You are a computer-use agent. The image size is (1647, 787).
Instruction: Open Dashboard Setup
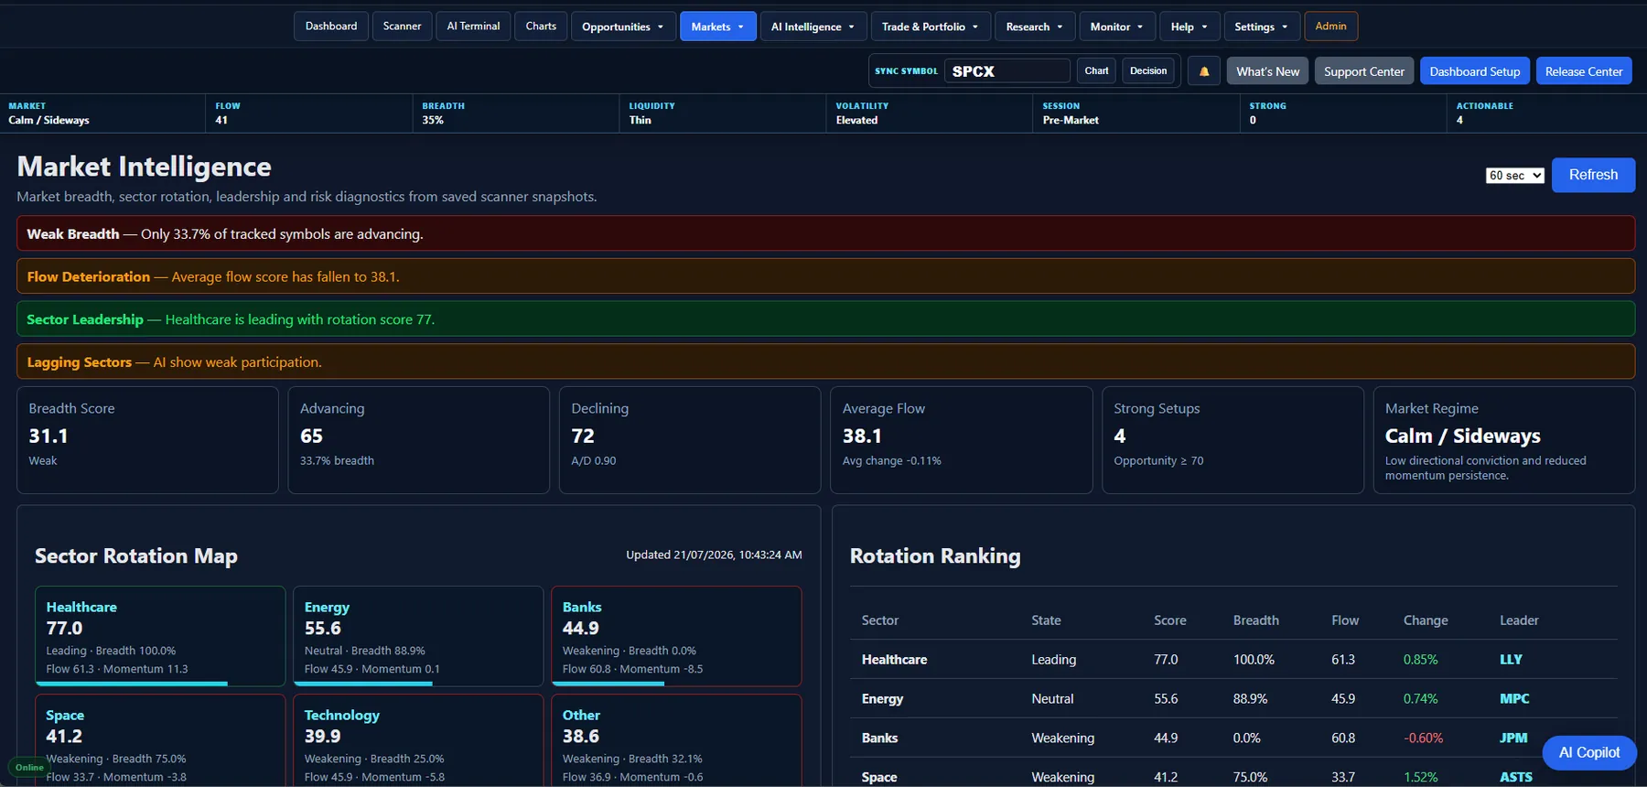tap(1474, 71)
